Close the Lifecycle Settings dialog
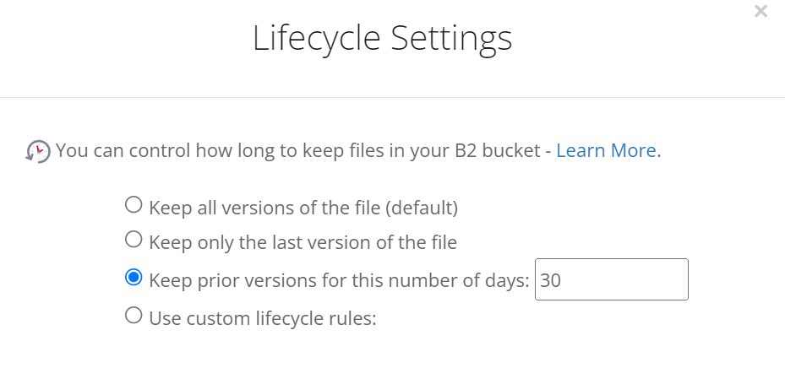Screen dimensions: 785x368 [x=760, y=11]
